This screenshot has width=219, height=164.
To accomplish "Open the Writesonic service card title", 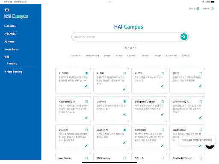I will (179, 130).
